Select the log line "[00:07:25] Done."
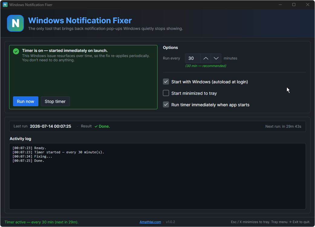 (28, 161)
